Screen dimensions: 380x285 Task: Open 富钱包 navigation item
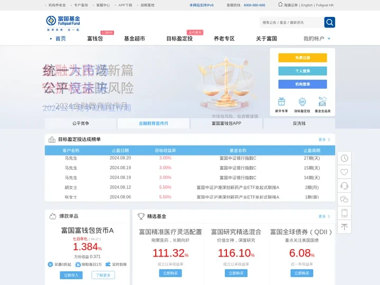tap(95, 39)
